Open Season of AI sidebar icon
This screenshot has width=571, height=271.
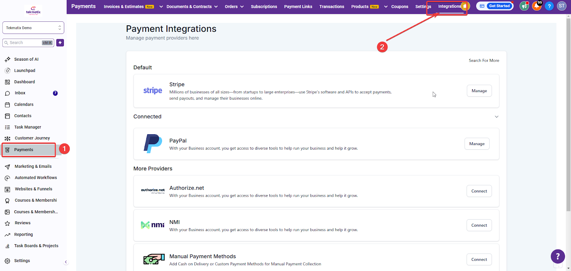[7, 59]
